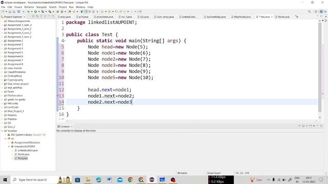Collapse the src folder under Youtube

click(x=6, y=139)
